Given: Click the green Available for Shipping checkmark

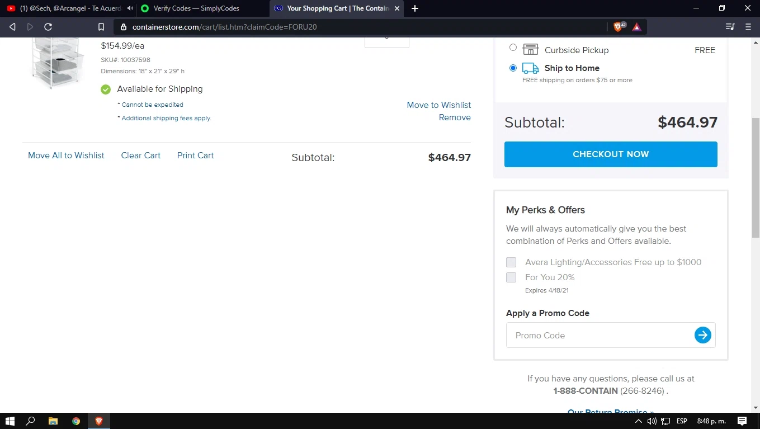Looking at the screenshot, I should coord(106,89).
